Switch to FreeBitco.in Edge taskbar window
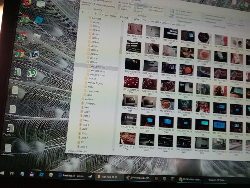Image resolution: width=250 pixels, height=188 pixels. (x=71, y=176)
